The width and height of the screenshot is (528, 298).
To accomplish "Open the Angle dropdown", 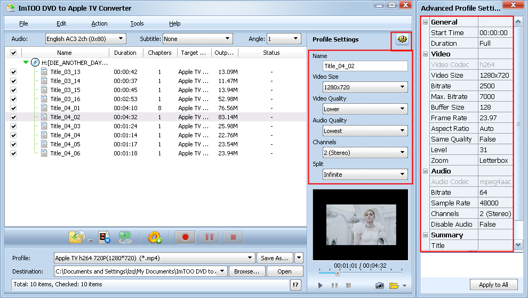I will point(284,39).
